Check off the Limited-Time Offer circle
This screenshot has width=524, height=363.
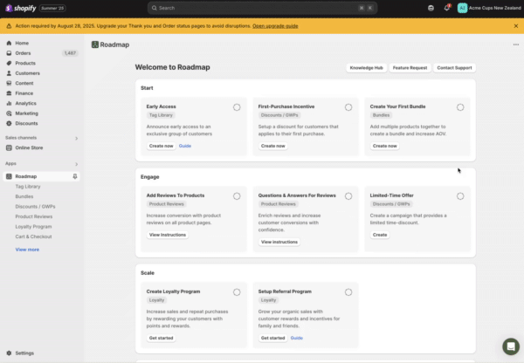coord(460,196)
